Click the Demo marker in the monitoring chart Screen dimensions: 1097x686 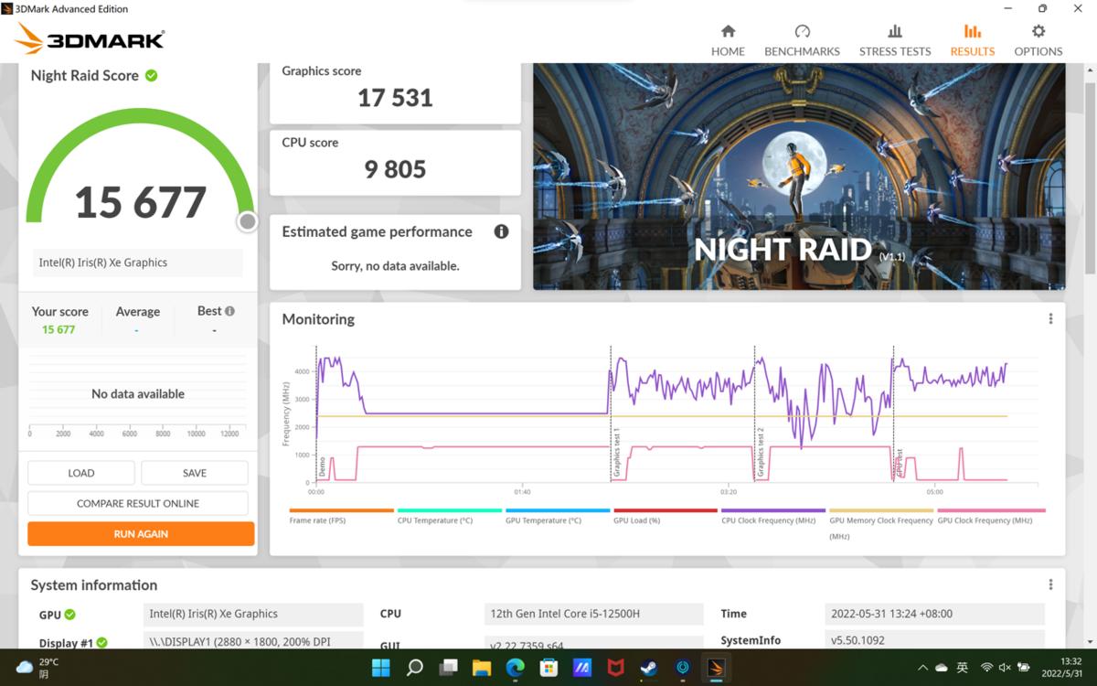click(322, 467)
